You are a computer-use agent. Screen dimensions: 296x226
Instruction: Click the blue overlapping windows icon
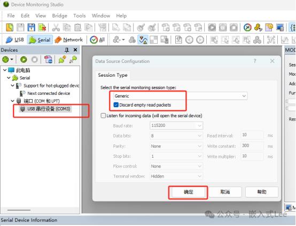[280, 28]
